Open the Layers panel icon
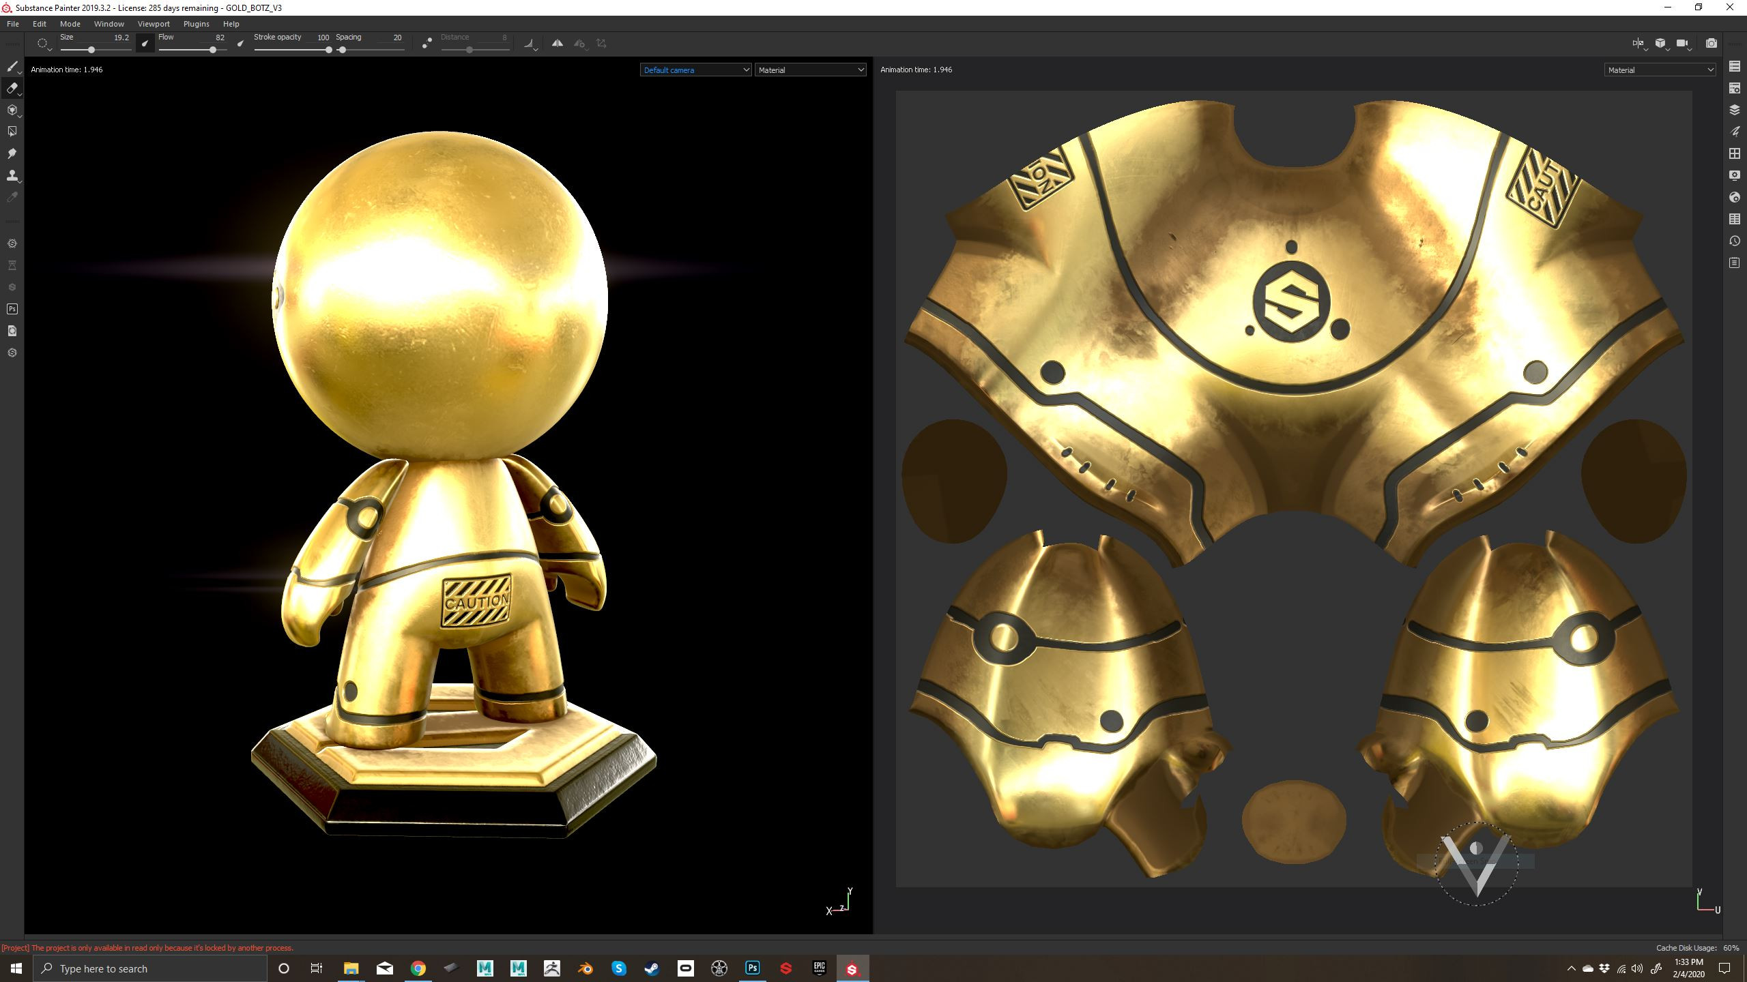 pos(1734,110)
